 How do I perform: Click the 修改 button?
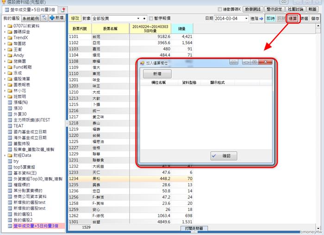[75, 18]
